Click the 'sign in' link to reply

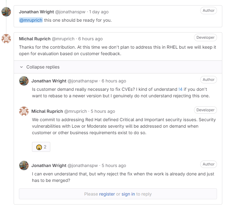pyautogui.click(x=128, y=194)
